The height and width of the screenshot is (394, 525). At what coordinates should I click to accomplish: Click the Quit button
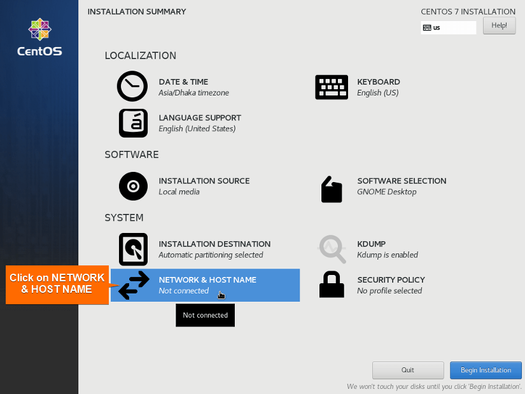408,370
